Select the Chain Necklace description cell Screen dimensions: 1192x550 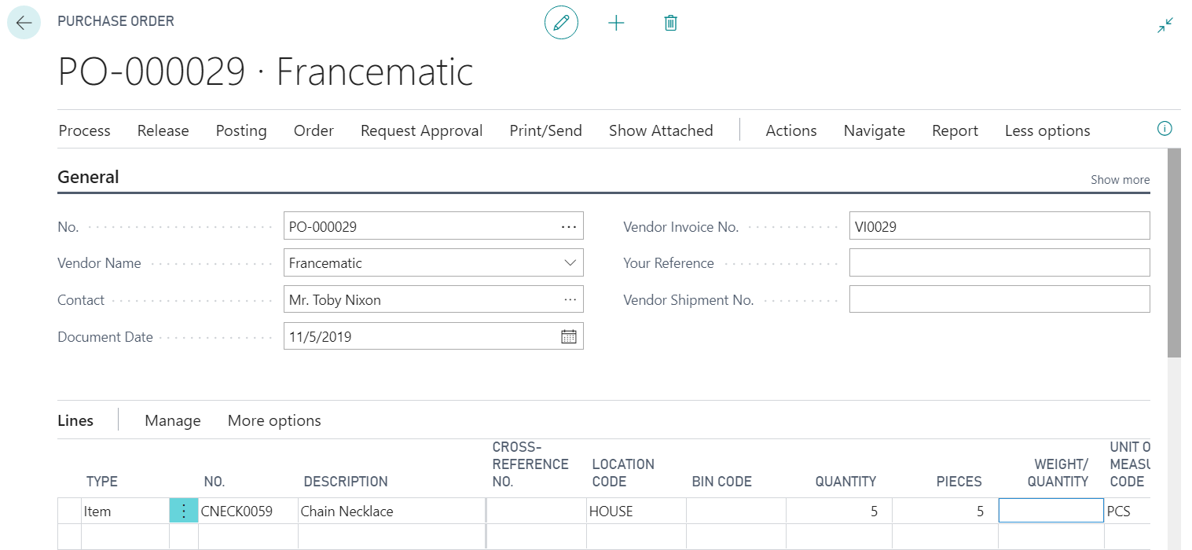[x=391, y=511]
